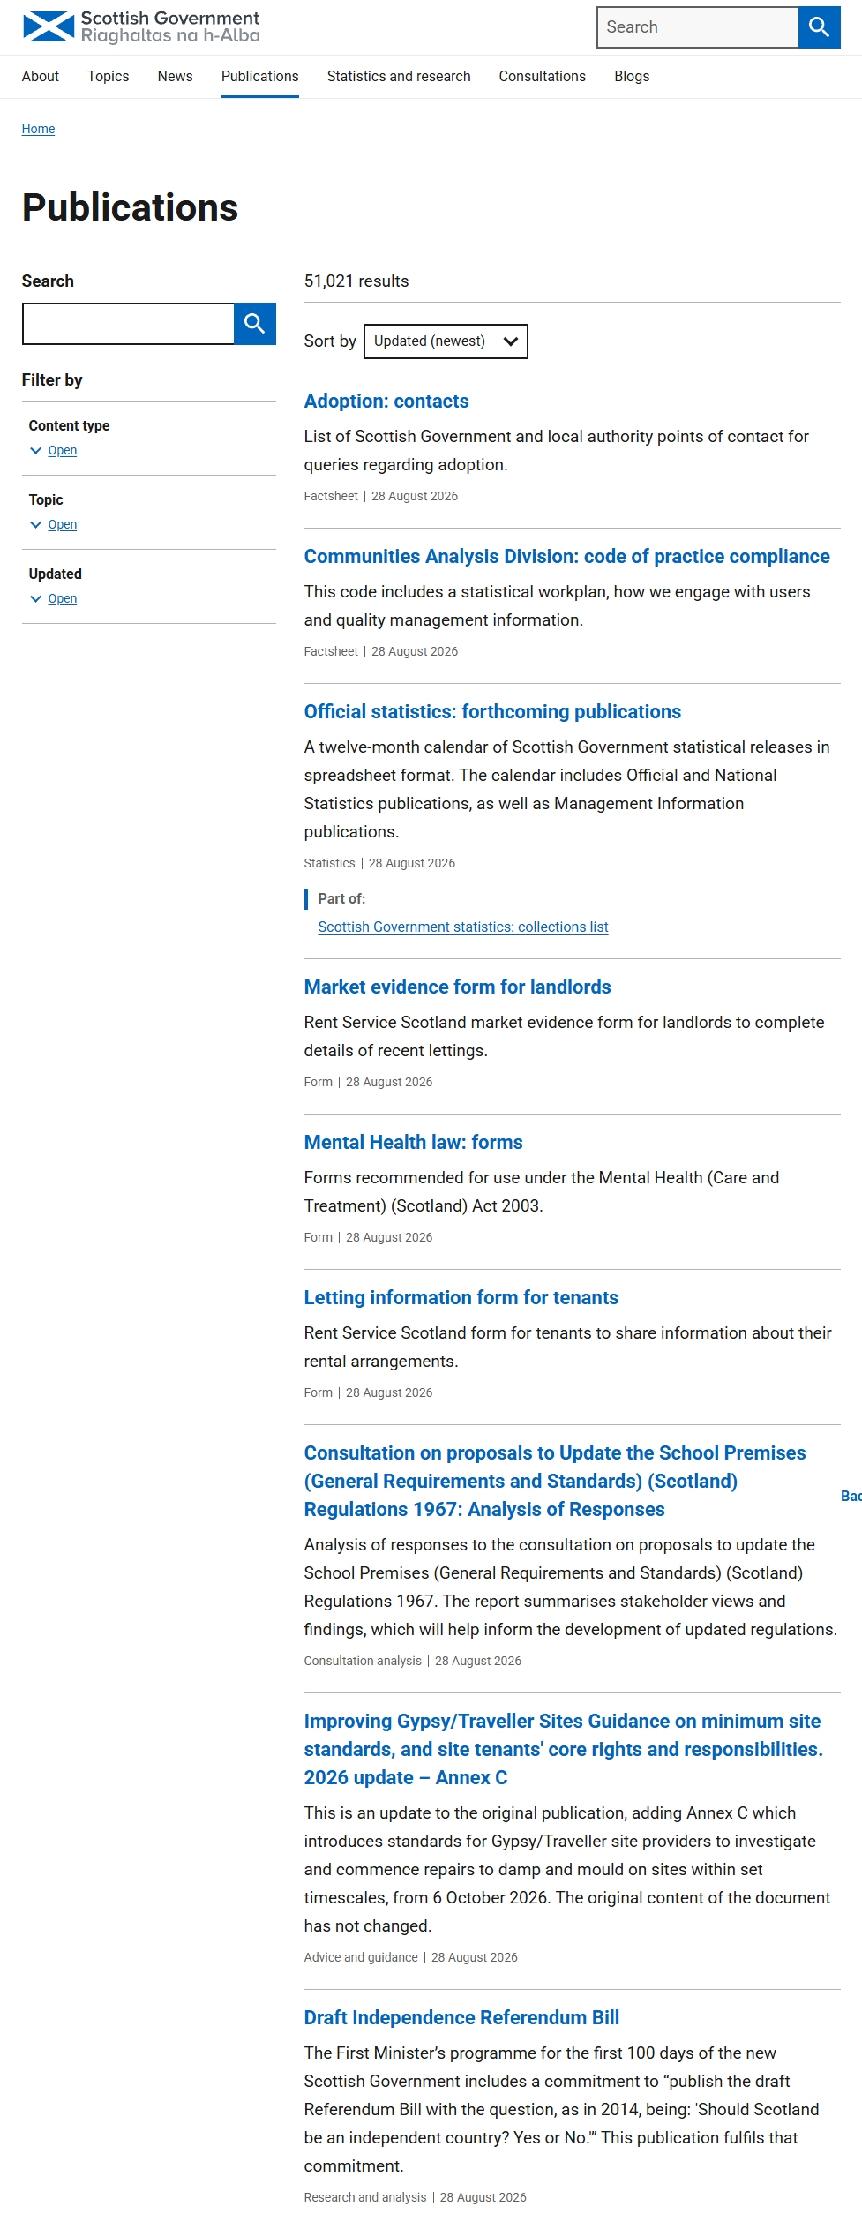Open Market evidence form for landlords
862x2229 pixels.
pyautogui.click(x=457, y=987)
